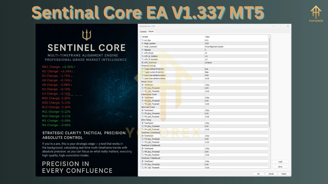Screen dimensions: 328x184
Task: Click the Timeframe2 enum icon
Action: (142, 98)
